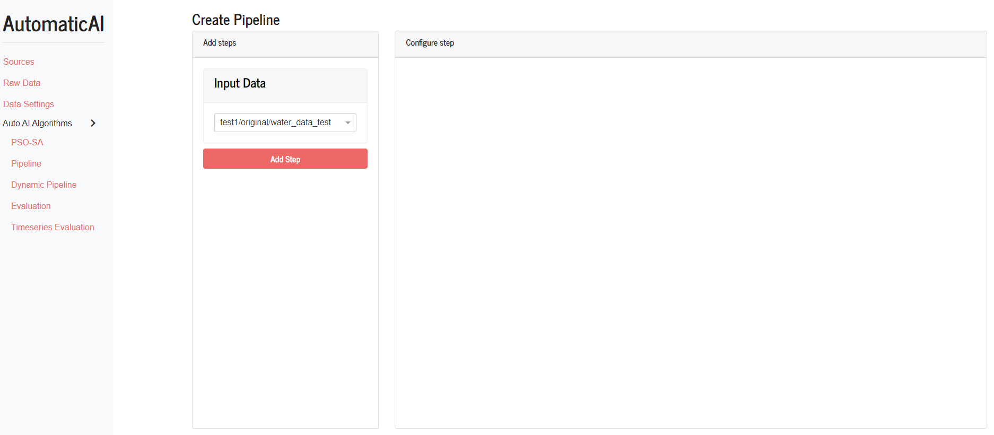
Task: Click the Add Step button
Action: [285, 159]
